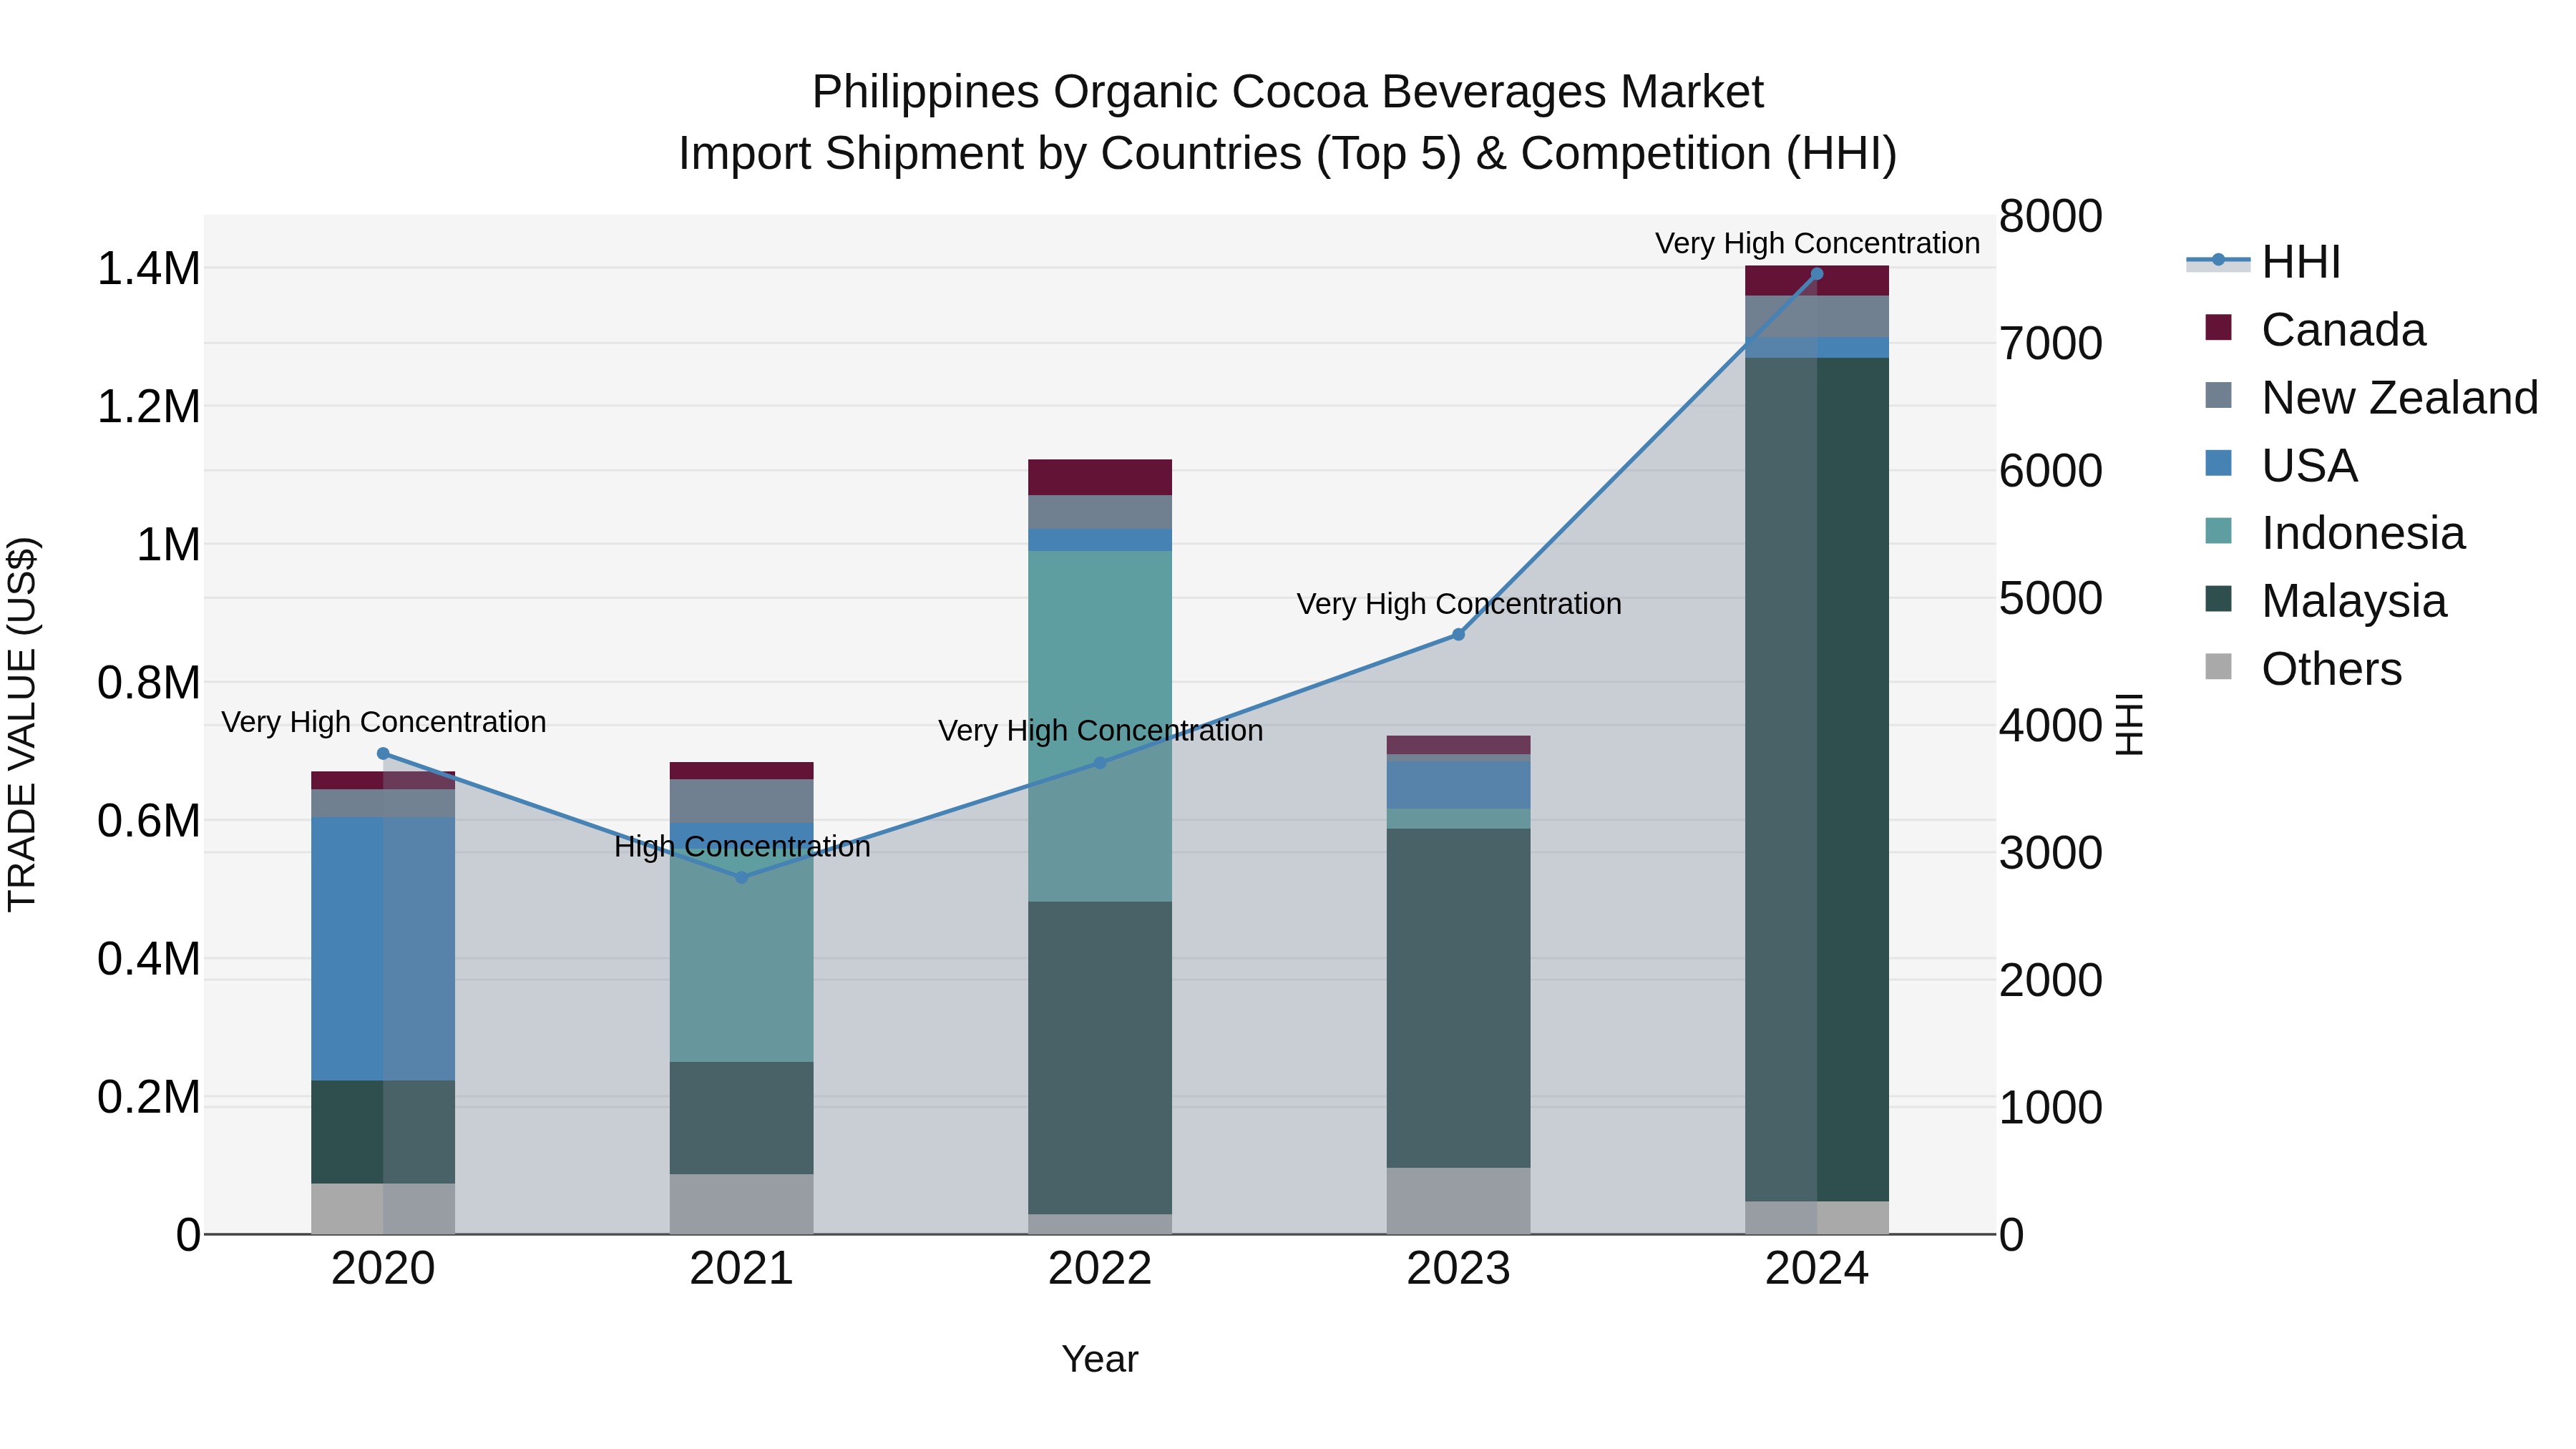Click the Malaysia segment of 2022 bar
This screenshot has width=2576, height=1449.
(x=1100, y=1058)
